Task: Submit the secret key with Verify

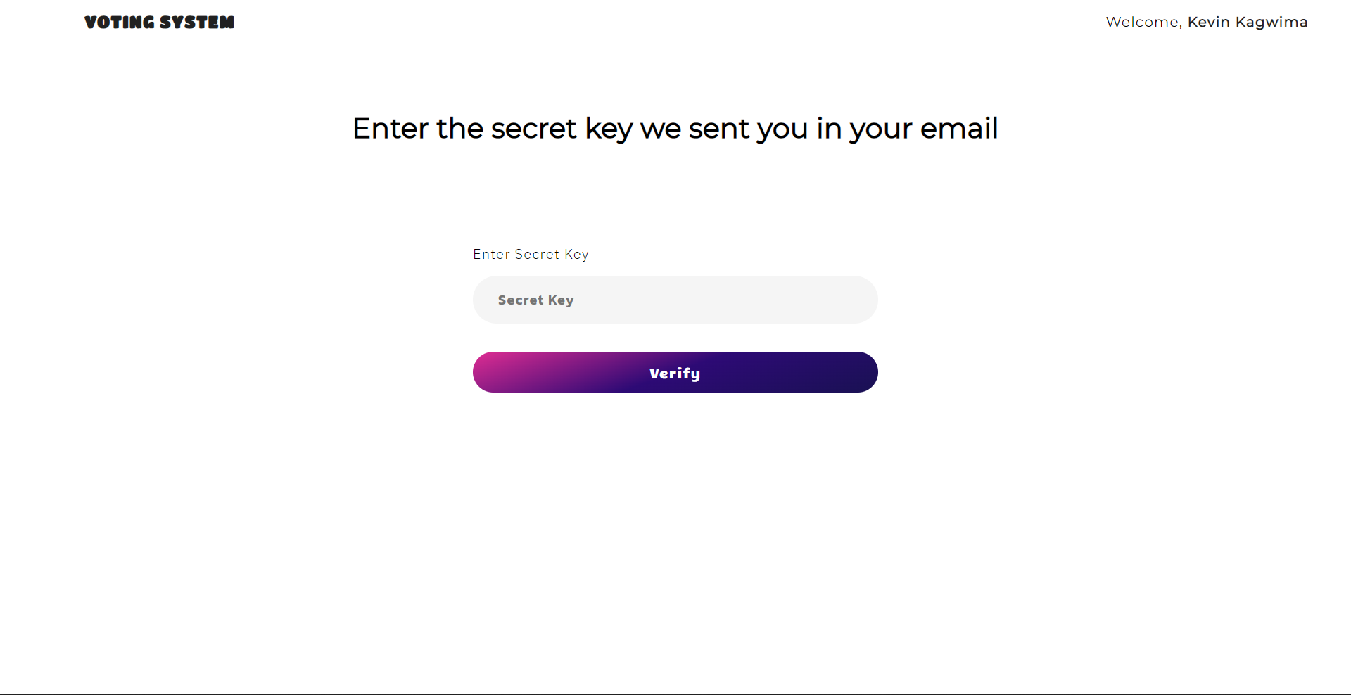Action: click(x=675, y=372)
